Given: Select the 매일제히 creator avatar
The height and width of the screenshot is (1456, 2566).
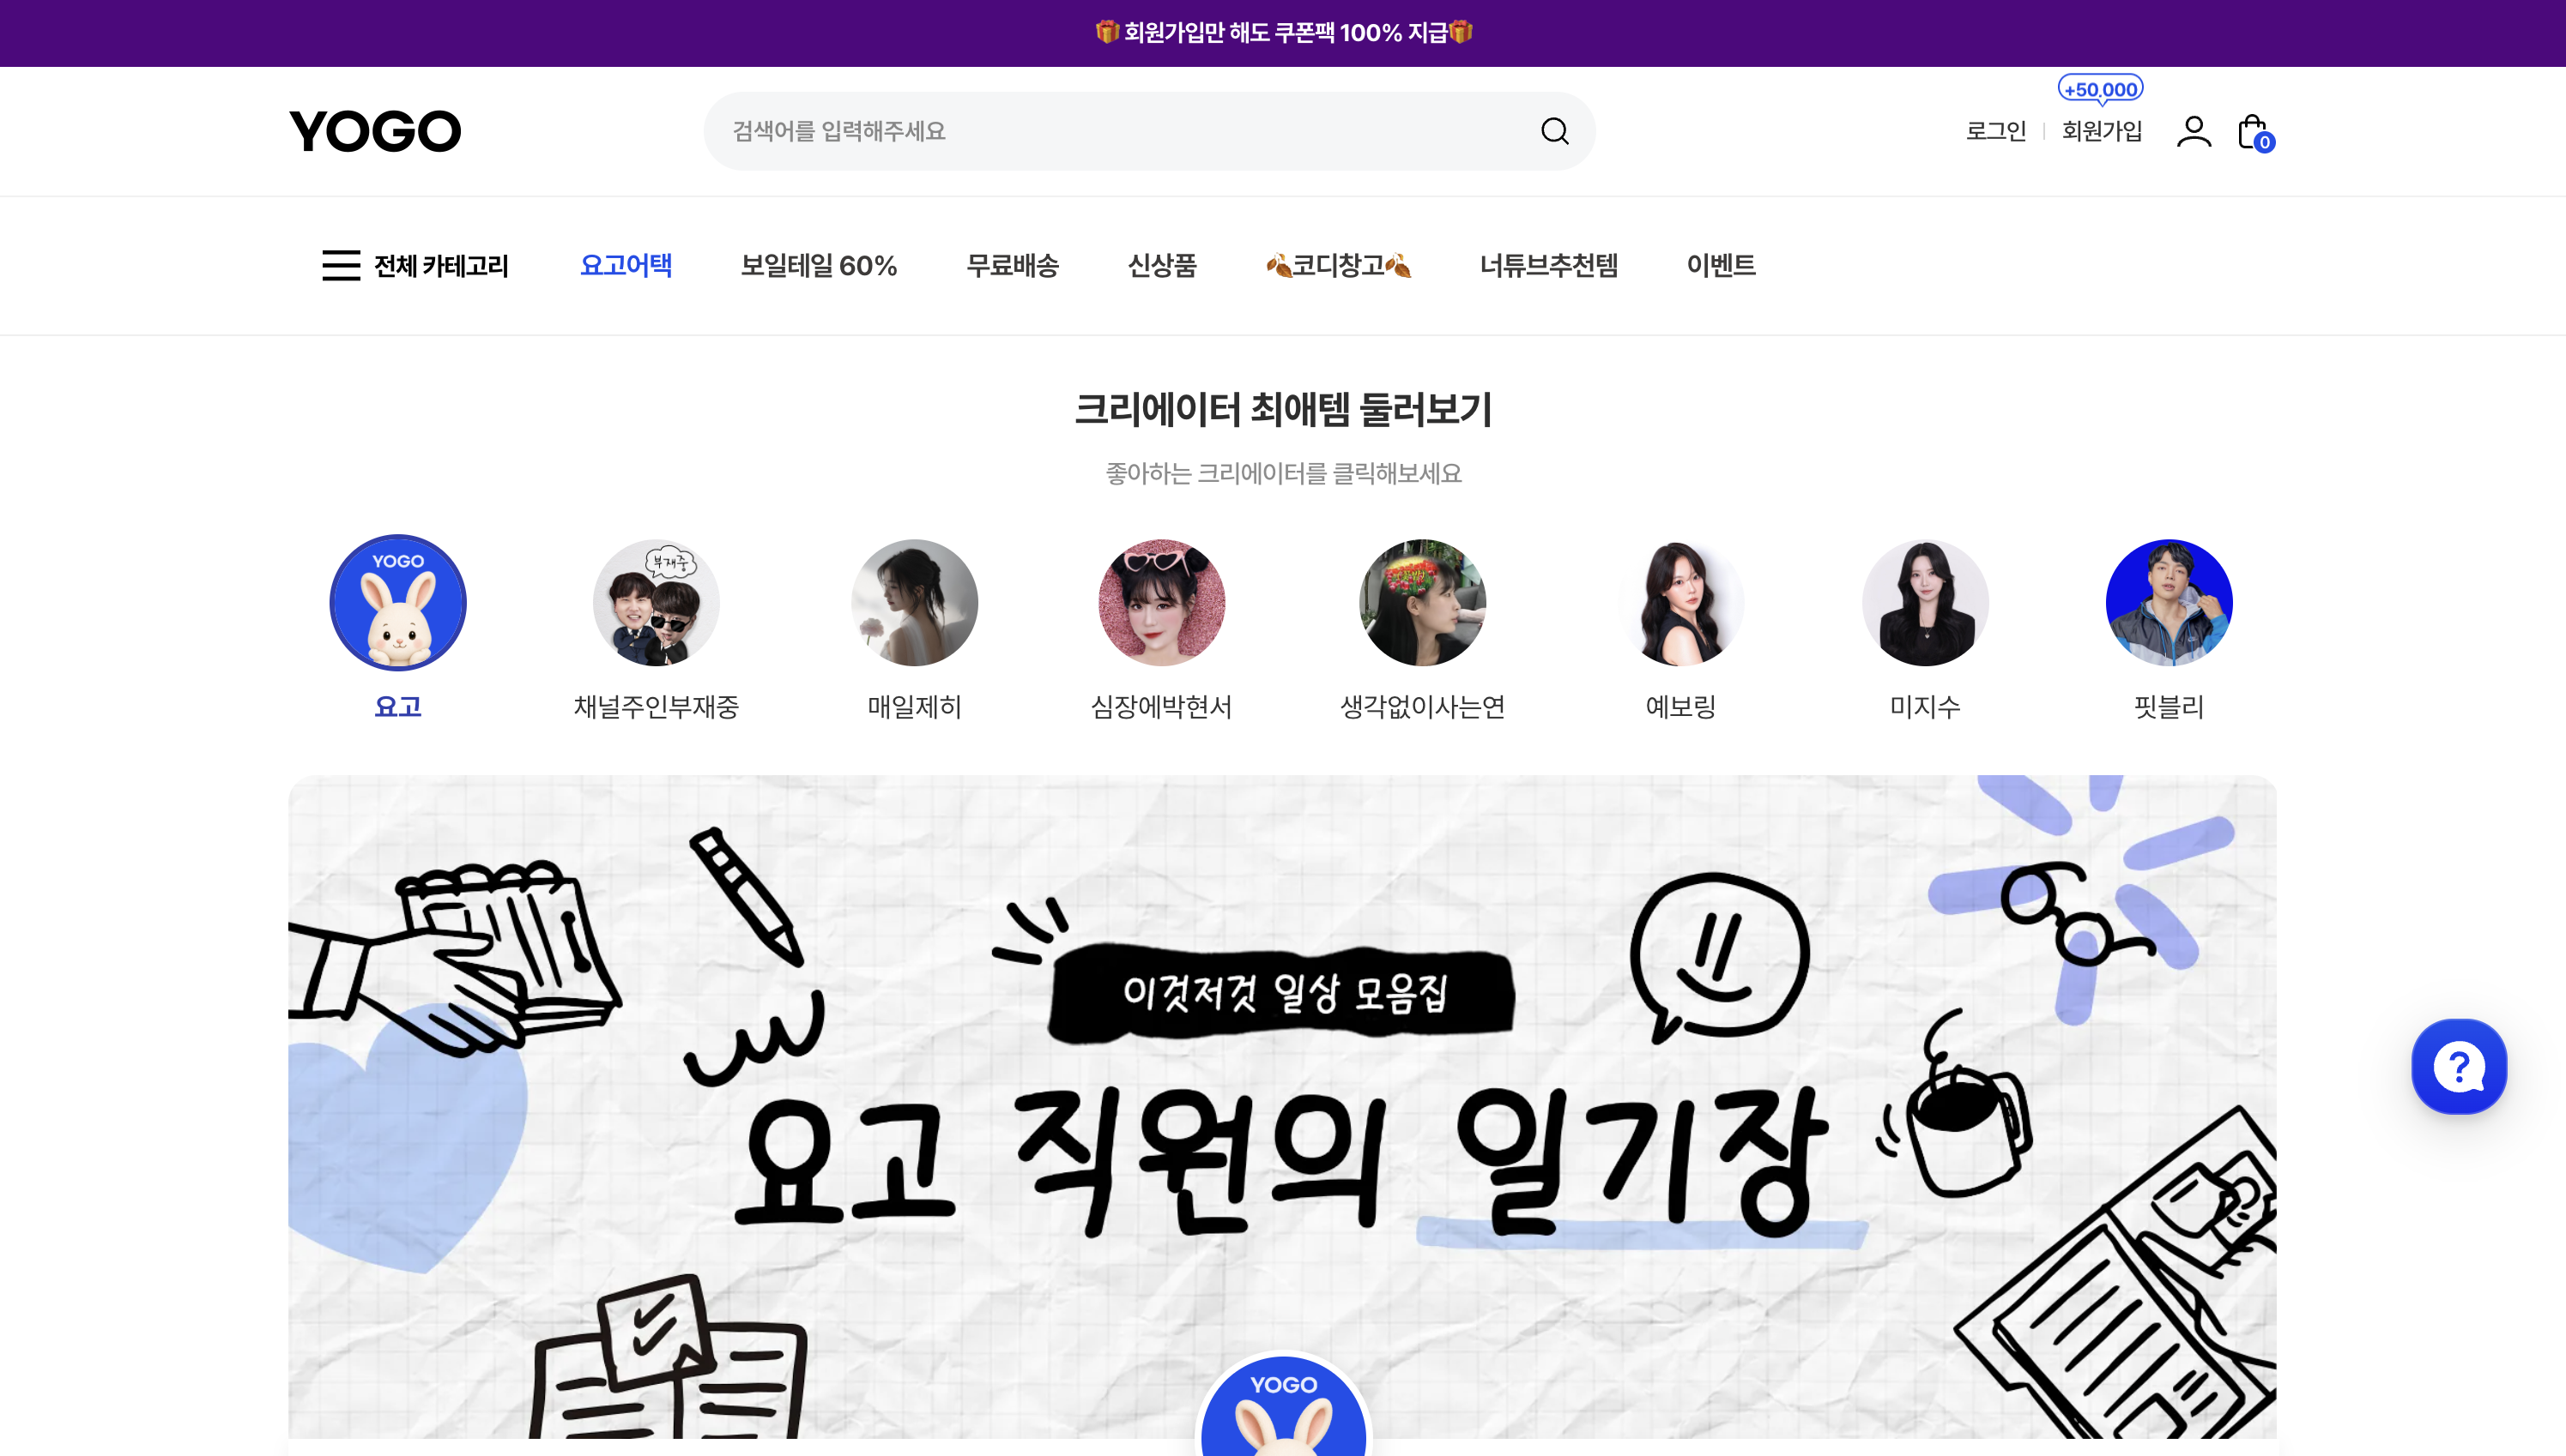Looking at the screenshot, I should point(915,603).
